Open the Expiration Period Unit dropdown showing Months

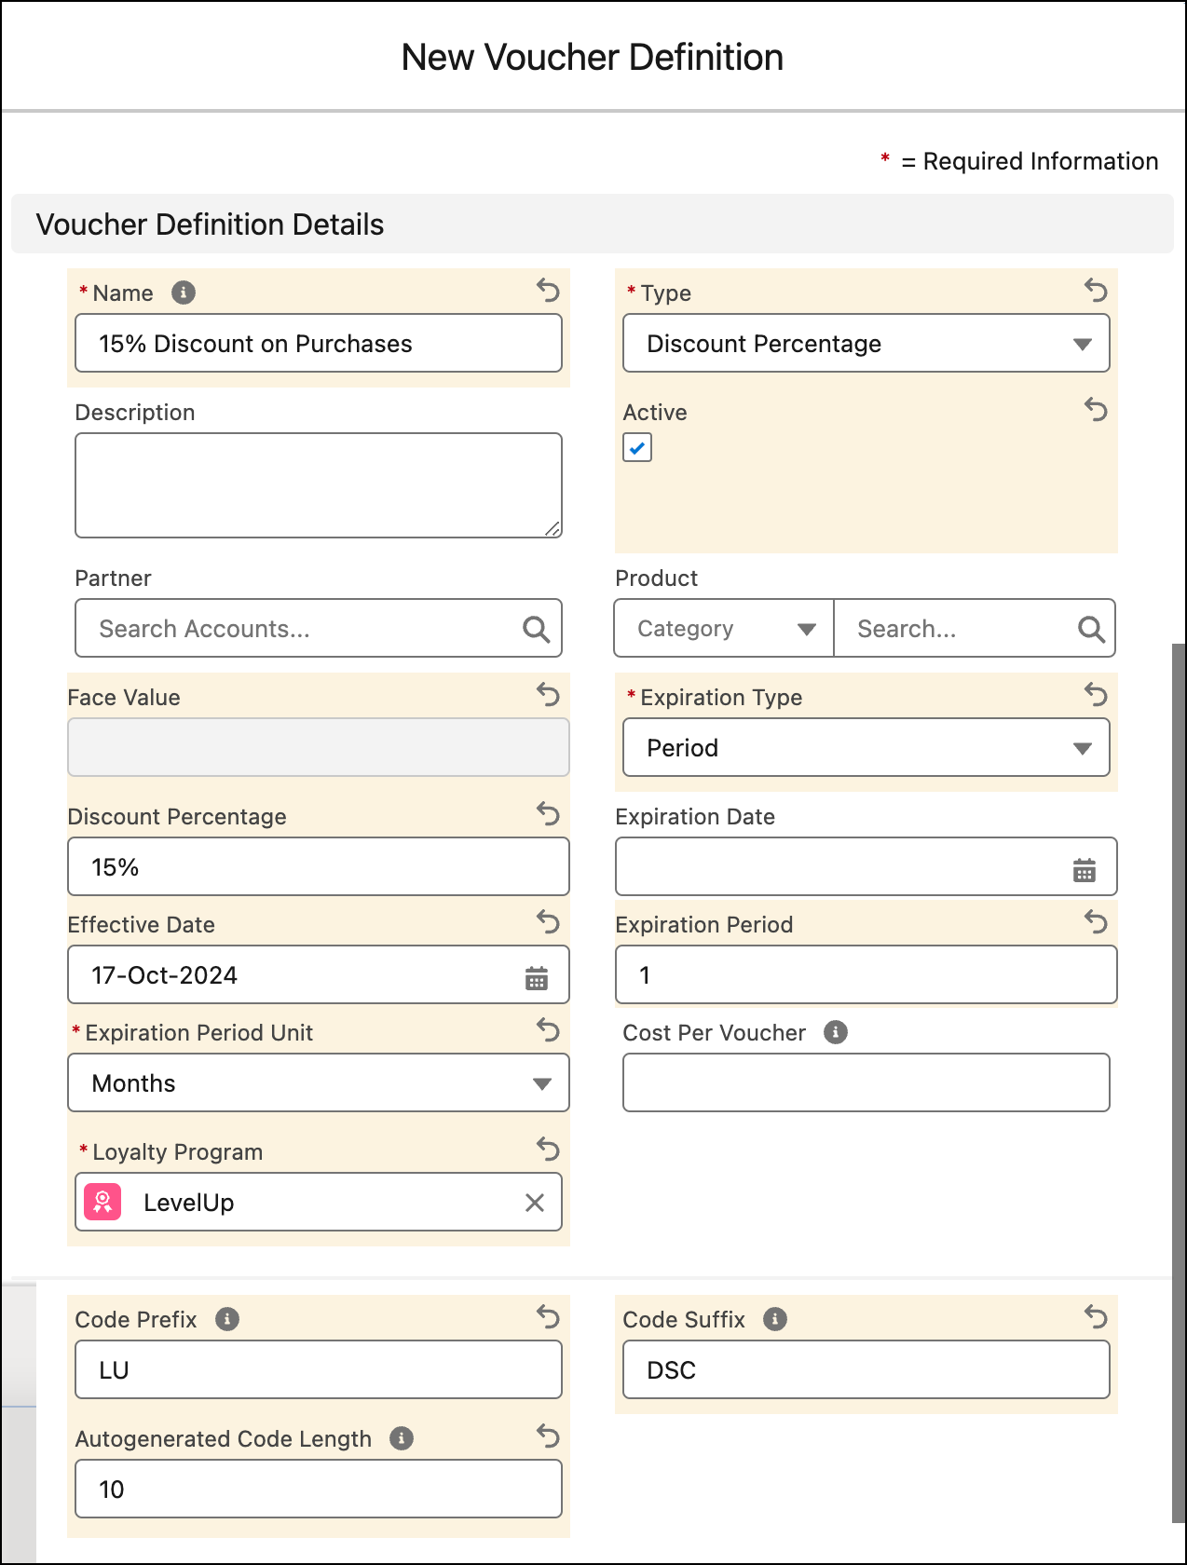[x=319, y=1082]
